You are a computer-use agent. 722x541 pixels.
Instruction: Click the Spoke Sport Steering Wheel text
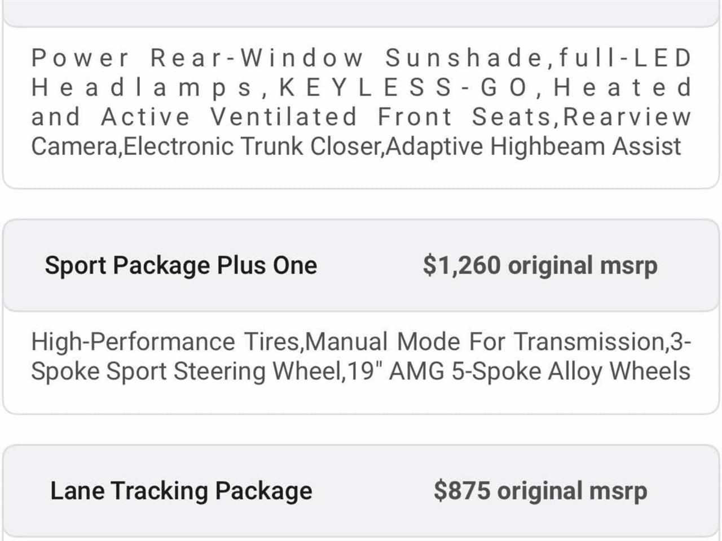pos(185,371)
